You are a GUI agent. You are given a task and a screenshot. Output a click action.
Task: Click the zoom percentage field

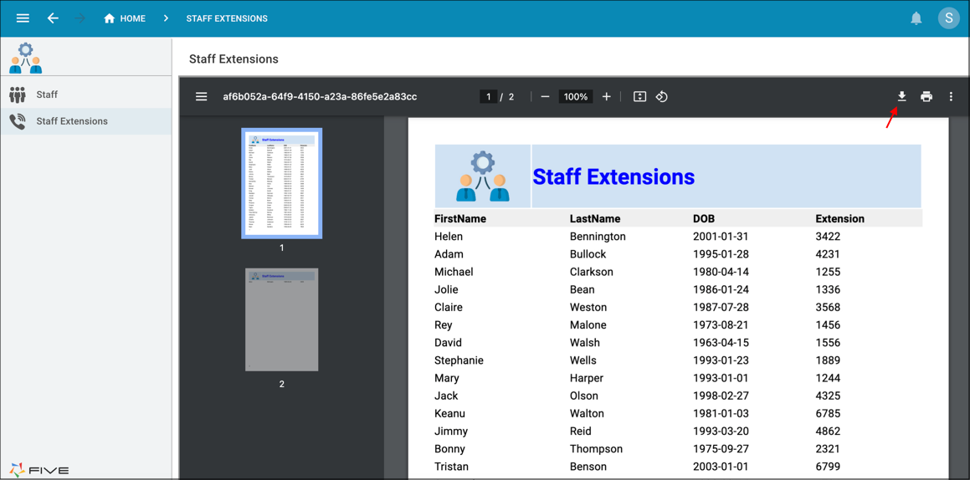click(x=575, y=97)
